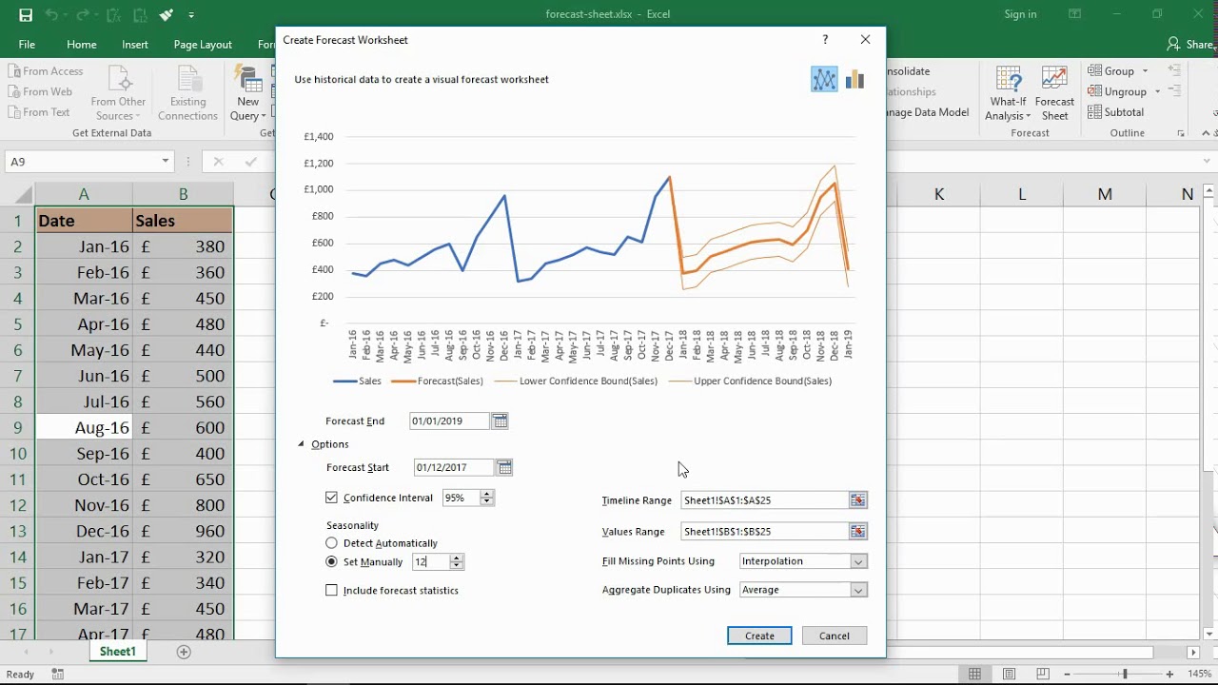The image size is (1218, 685).
Task: Open Aggregate Duplicates Using dropdown
Action: [x=858, y=590]
